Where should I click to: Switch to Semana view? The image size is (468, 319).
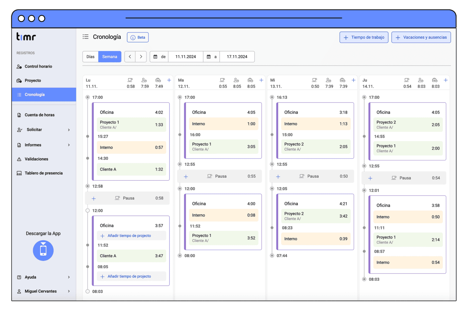(x=110, y=57)
